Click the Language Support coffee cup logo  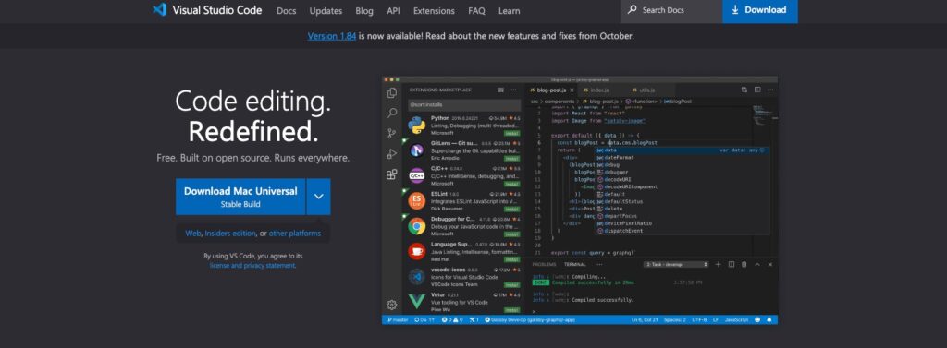click(417, 251)
